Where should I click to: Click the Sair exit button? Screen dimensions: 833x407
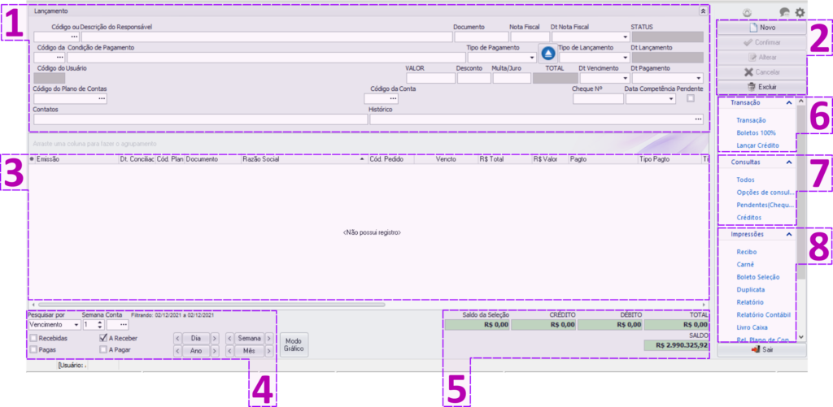click(761, 349)
